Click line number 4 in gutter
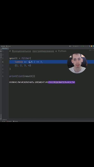 coord(3,62)
